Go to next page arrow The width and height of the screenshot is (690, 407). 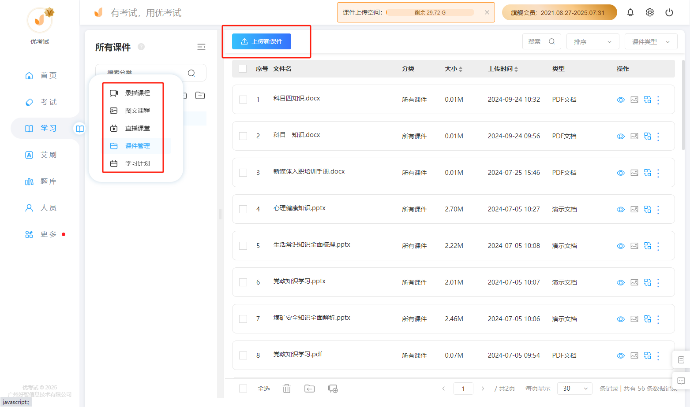pyautogui.click(x=483, y=388)
